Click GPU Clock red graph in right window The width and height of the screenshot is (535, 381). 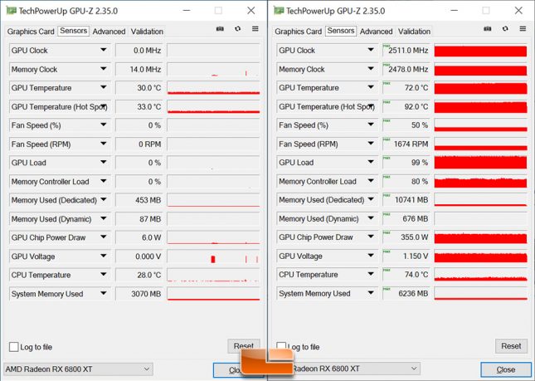(x=481, y=51)
